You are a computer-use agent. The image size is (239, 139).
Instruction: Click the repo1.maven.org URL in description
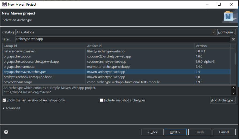(x=27, y=92)
